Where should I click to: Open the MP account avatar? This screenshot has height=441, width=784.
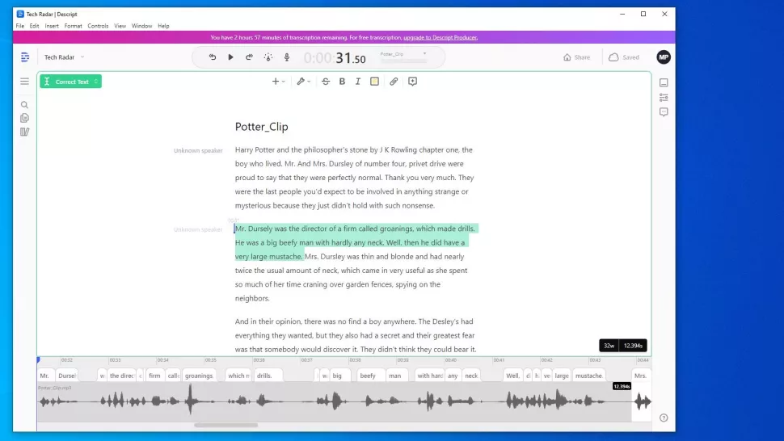(664, 57)
